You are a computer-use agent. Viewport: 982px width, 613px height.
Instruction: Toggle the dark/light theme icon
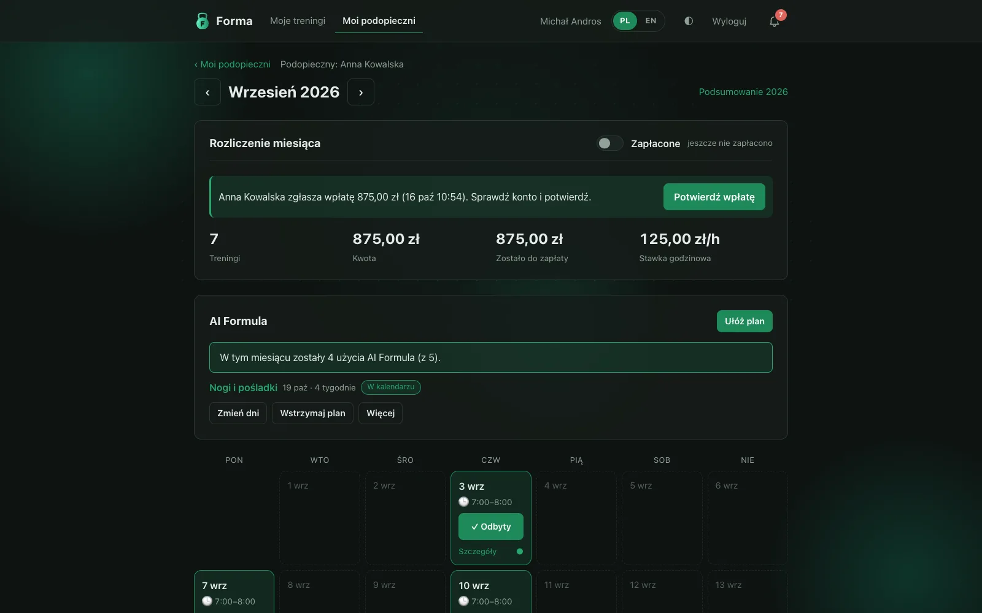point(689,21)
